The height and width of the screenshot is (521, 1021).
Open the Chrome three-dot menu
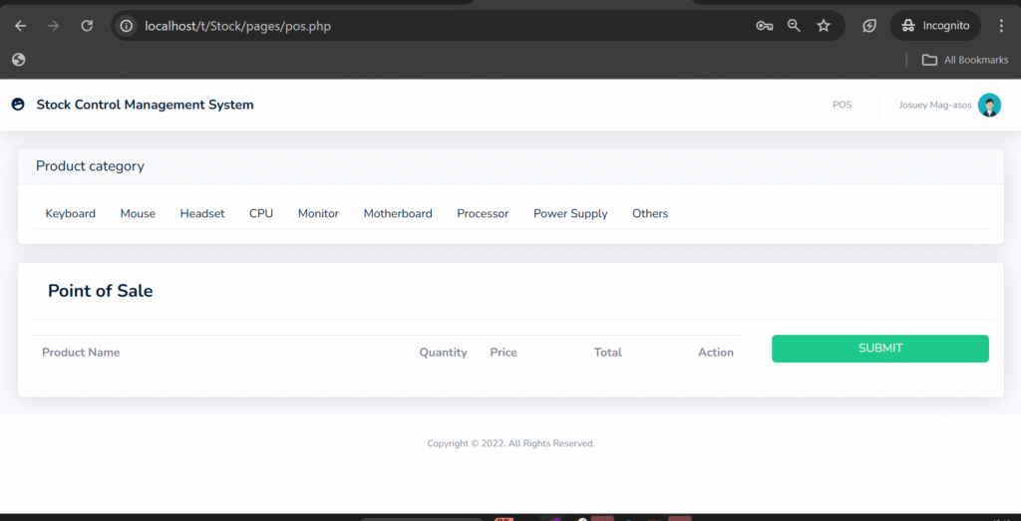tap(1001, 26)
